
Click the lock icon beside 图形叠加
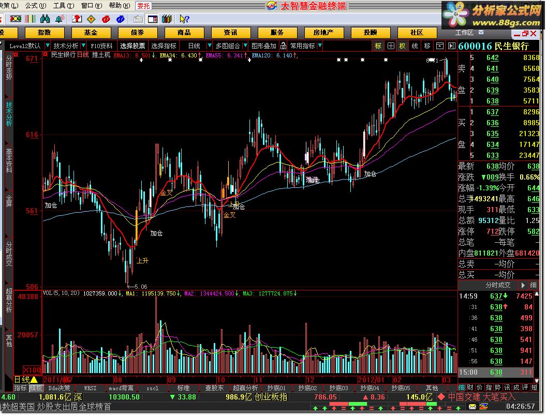(284, 46)
